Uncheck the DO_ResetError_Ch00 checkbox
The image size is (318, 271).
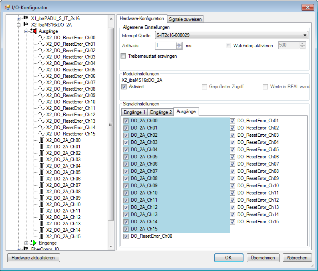pos(126,236)
